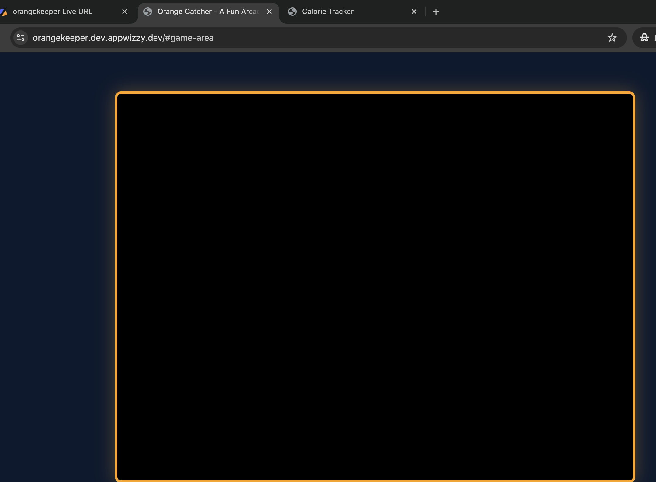Click the dark blue margin left of game
Image resolution: width=656 pixels, height=482 pixels.
[55, 274]
